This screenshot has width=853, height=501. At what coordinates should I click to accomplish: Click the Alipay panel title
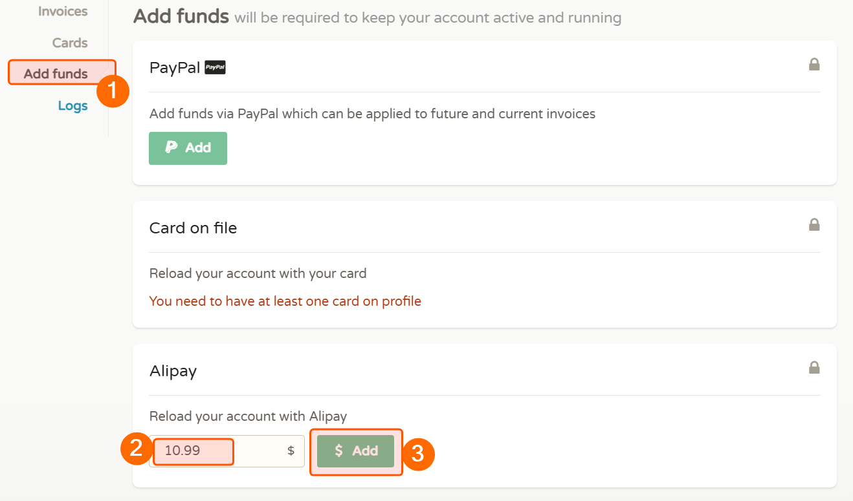click(173, 371)
